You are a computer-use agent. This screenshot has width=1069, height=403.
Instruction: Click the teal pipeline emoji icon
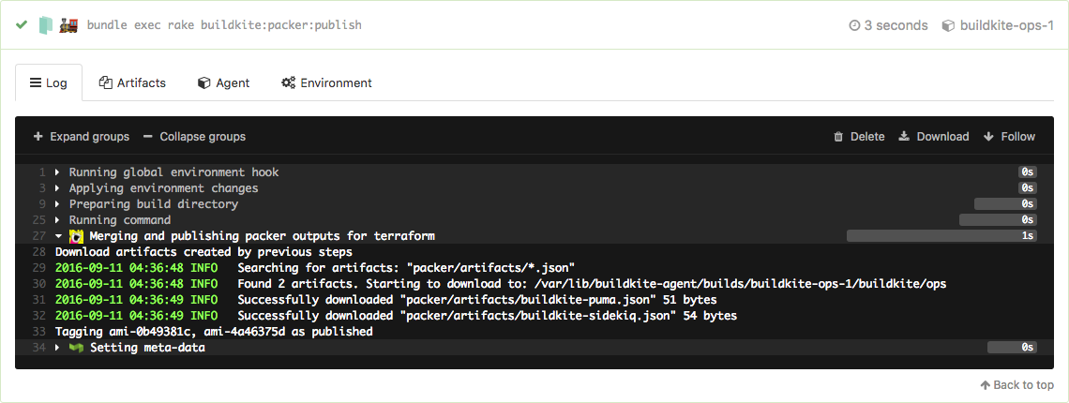click(x=45, y=25)
